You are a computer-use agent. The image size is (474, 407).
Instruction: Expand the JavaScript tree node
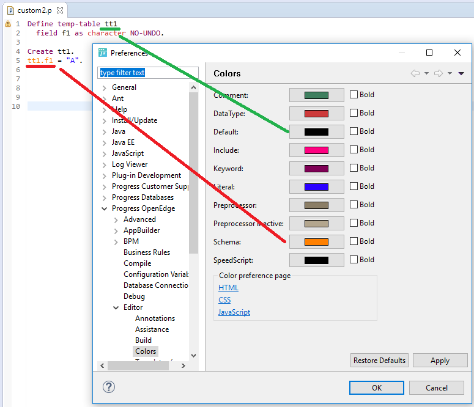pos(105,154)
